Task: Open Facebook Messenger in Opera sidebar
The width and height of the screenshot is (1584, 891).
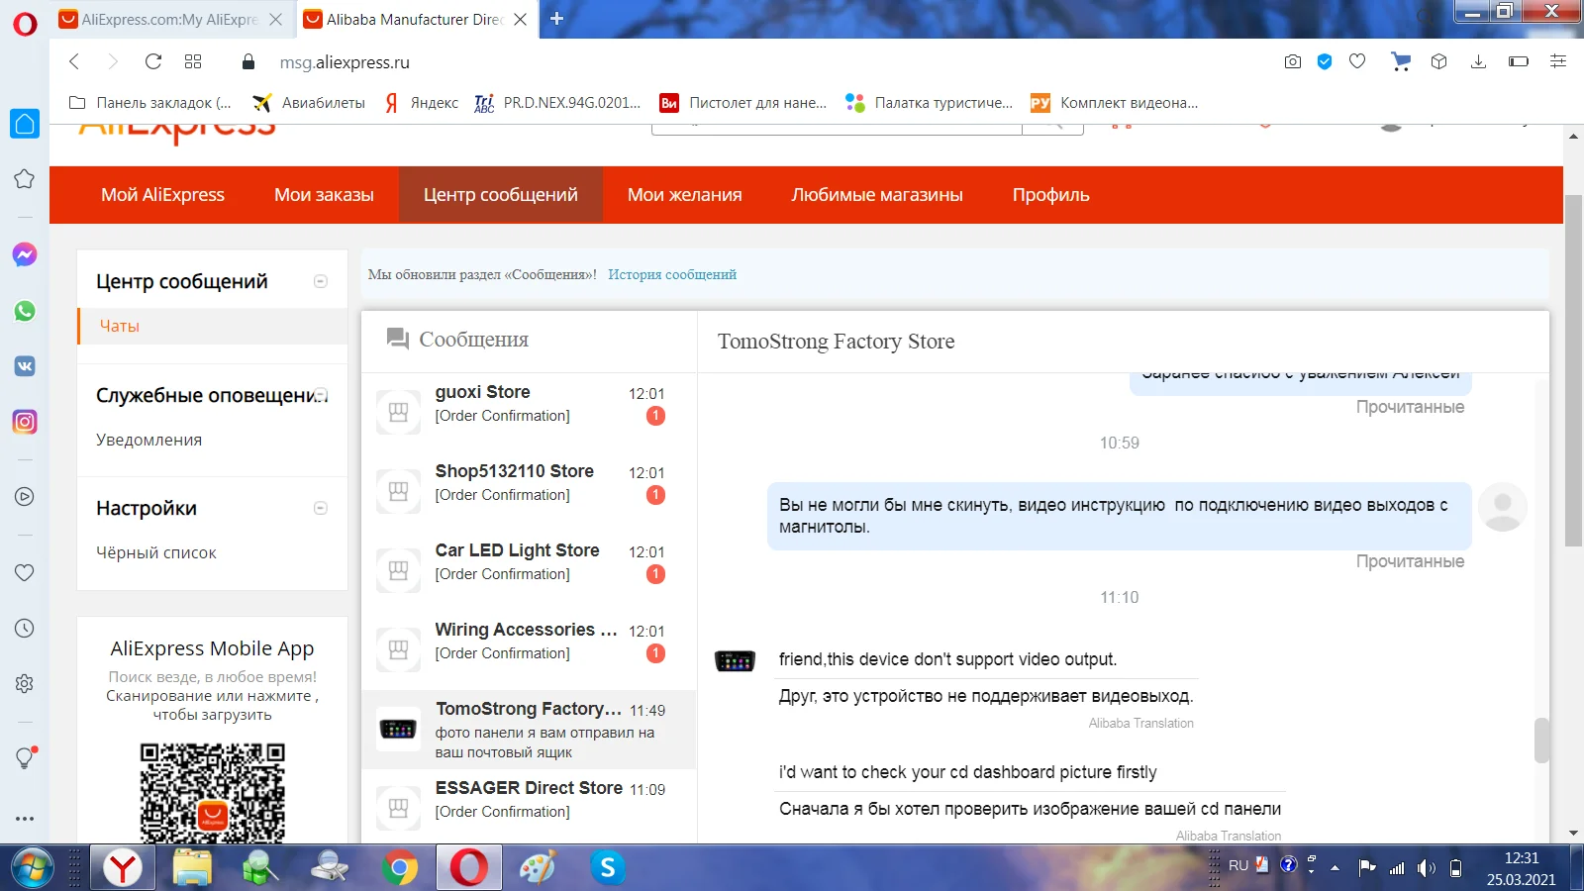Action: [25, 254]
